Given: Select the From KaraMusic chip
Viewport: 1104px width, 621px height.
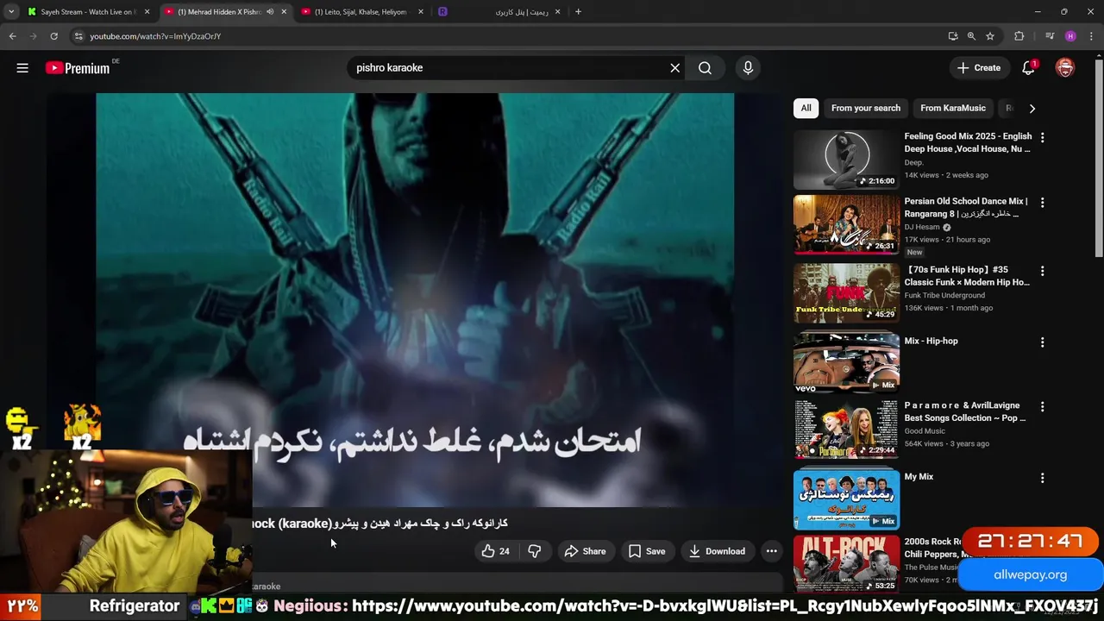Looking at the screenshot, I should coord(952,108).
